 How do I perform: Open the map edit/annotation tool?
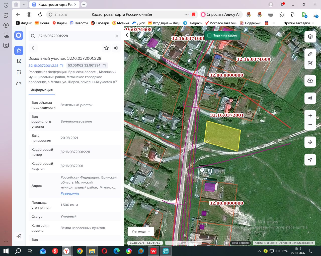tap(310, 63)
